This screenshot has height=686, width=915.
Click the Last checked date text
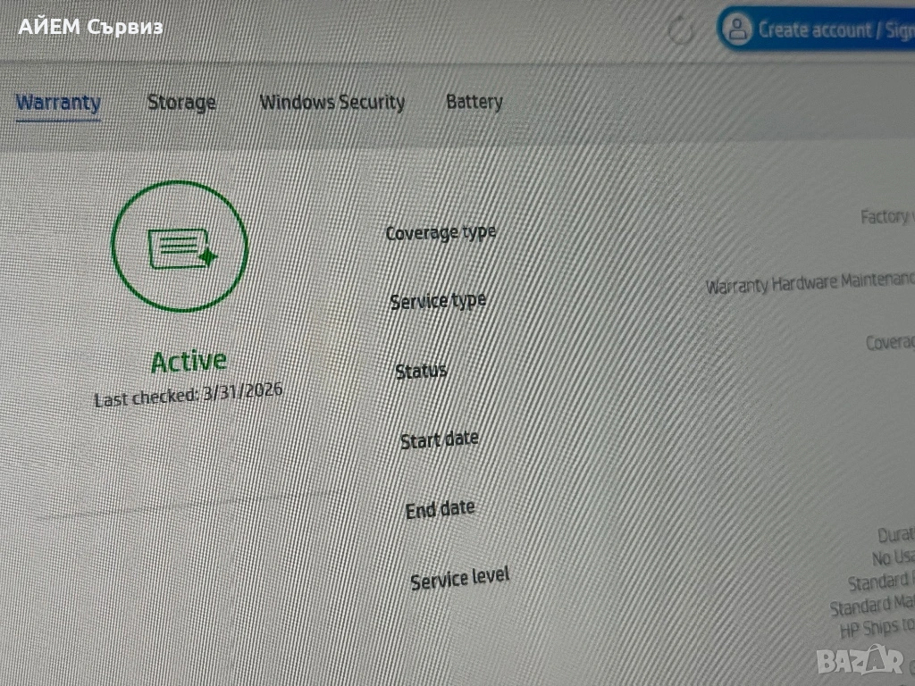point(189,394)
